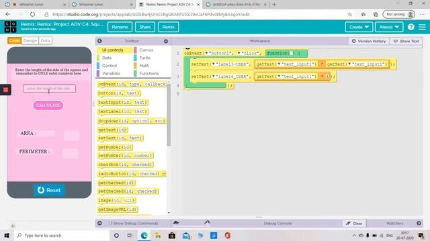The image size is (430, 241).
Task: Open Version History
Action: pyautogui.click(x=369, y=41)
